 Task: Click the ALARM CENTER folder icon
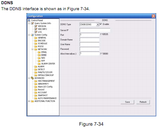click(x=39, y=64)
